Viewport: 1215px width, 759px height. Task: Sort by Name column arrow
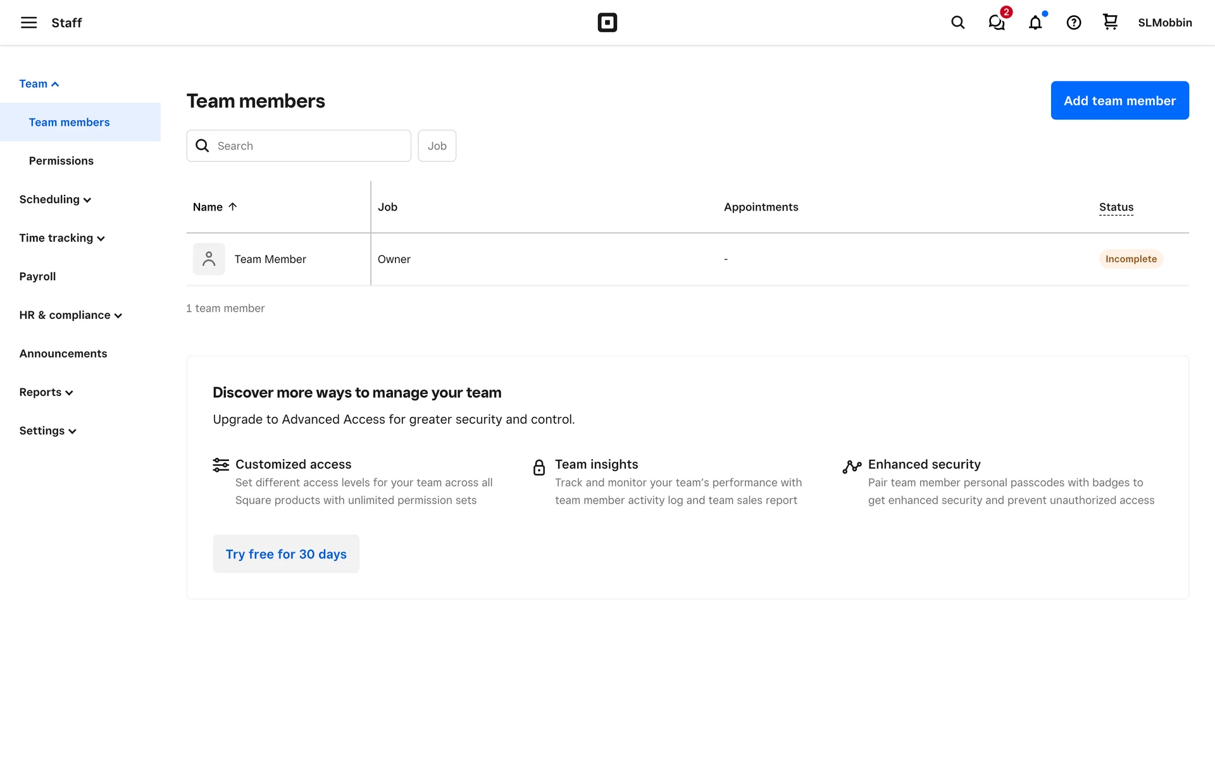coord(232,207)
